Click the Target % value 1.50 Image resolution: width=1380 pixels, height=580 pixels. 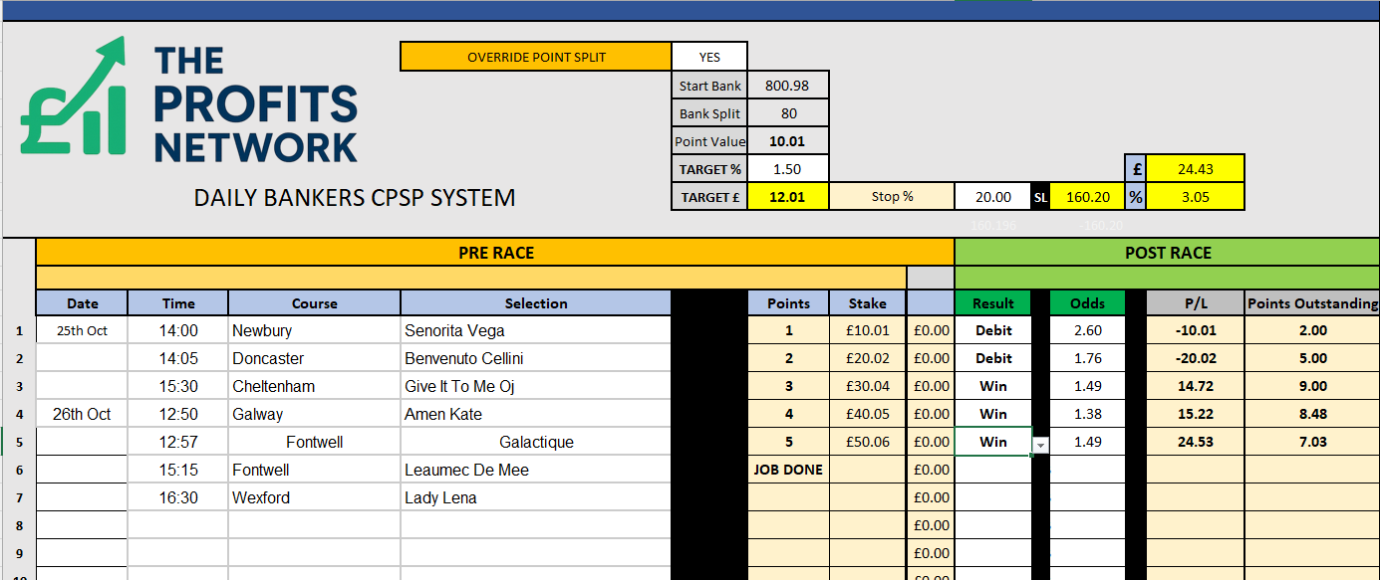point(787,169)
